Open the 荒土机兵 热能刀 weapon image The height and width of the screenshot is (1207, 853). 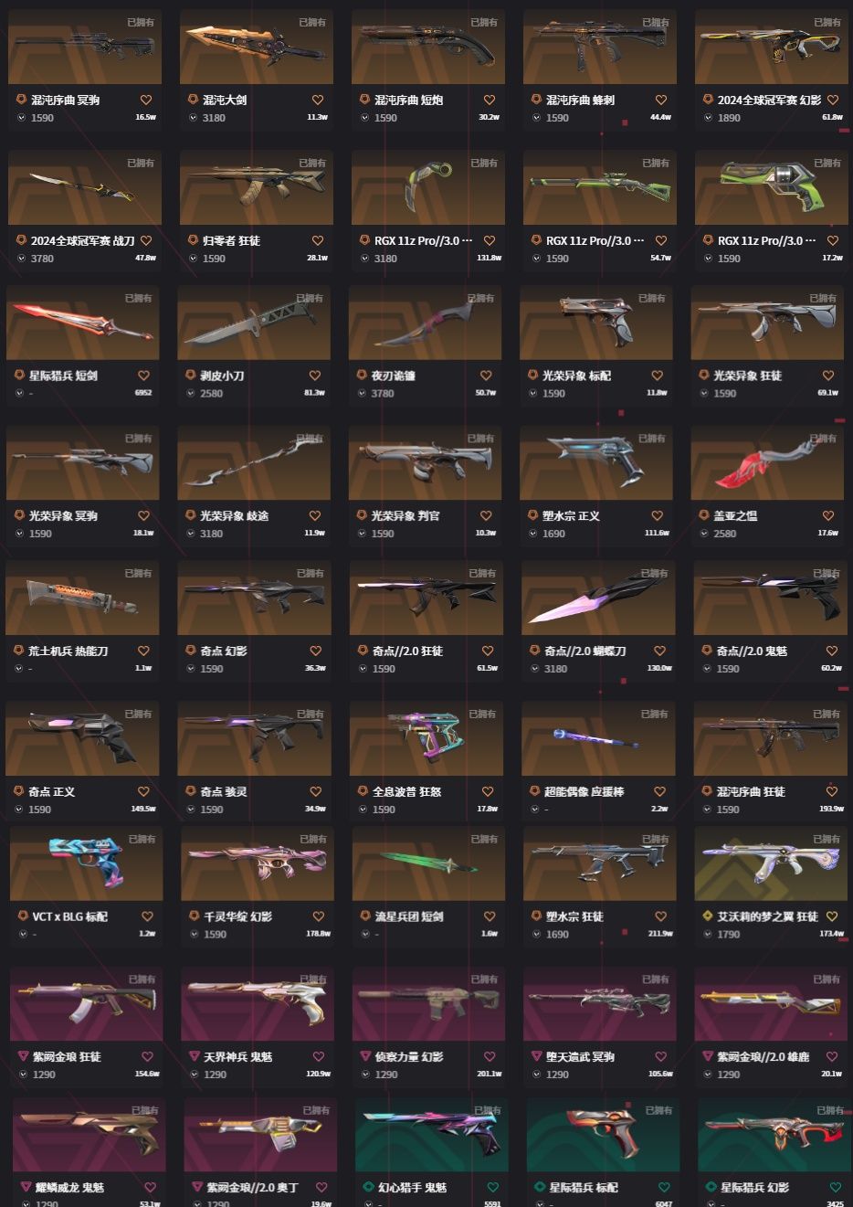tap(82, 598)
